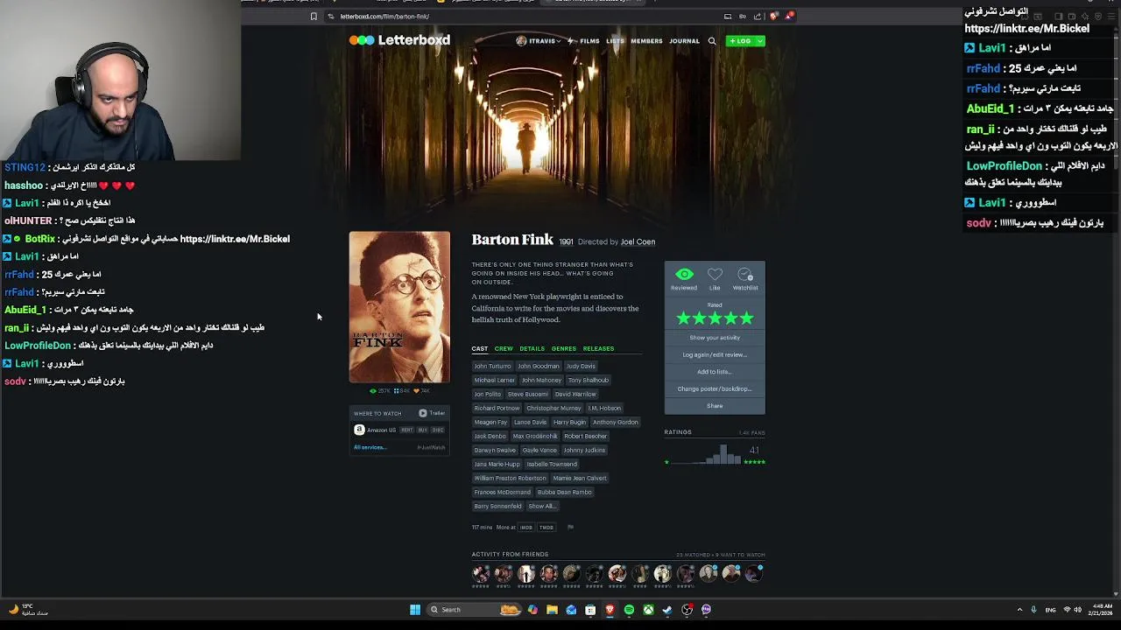Click the Share button
This screenshot has height=630, width=1121.
(x=715, y=406)
